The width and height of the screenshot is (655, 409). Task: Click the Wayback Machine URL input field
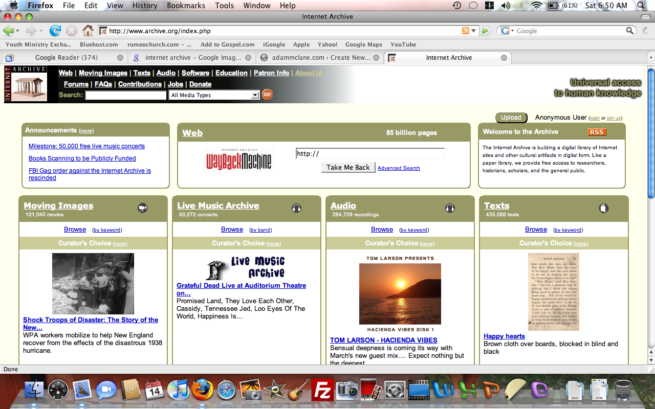[369, 153]
